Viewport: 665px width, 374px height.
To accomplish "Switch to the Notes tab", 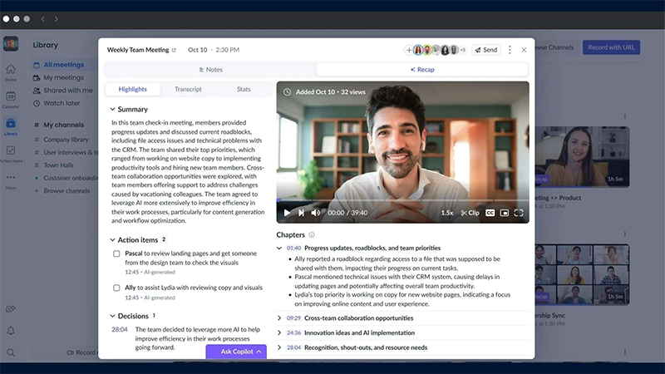I will pyautogui.click(x=211, y=70).
